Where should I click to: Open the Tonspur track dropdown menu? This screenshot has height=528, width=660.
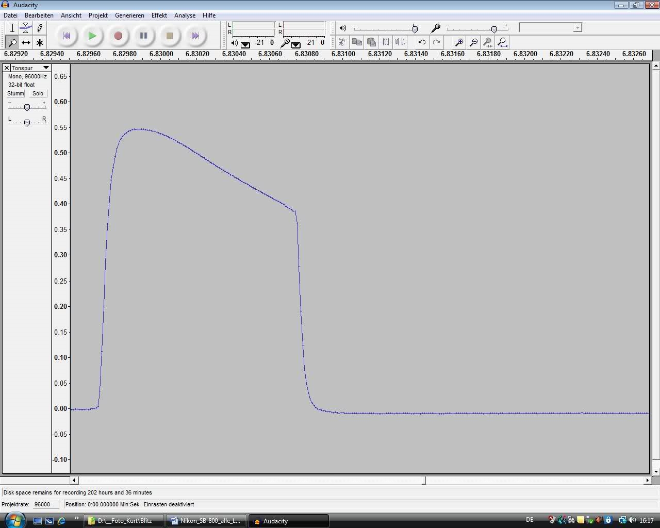tap(46, 68)
